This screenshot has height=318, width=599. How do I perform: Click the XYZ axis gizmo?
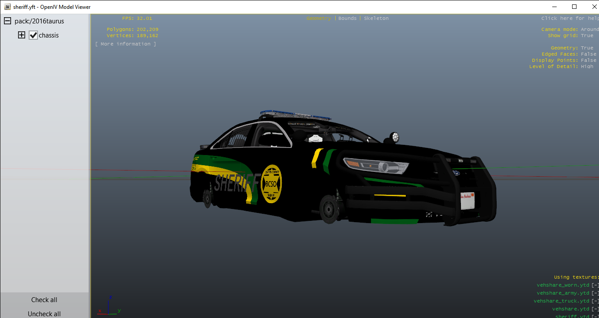coord(109,306)
